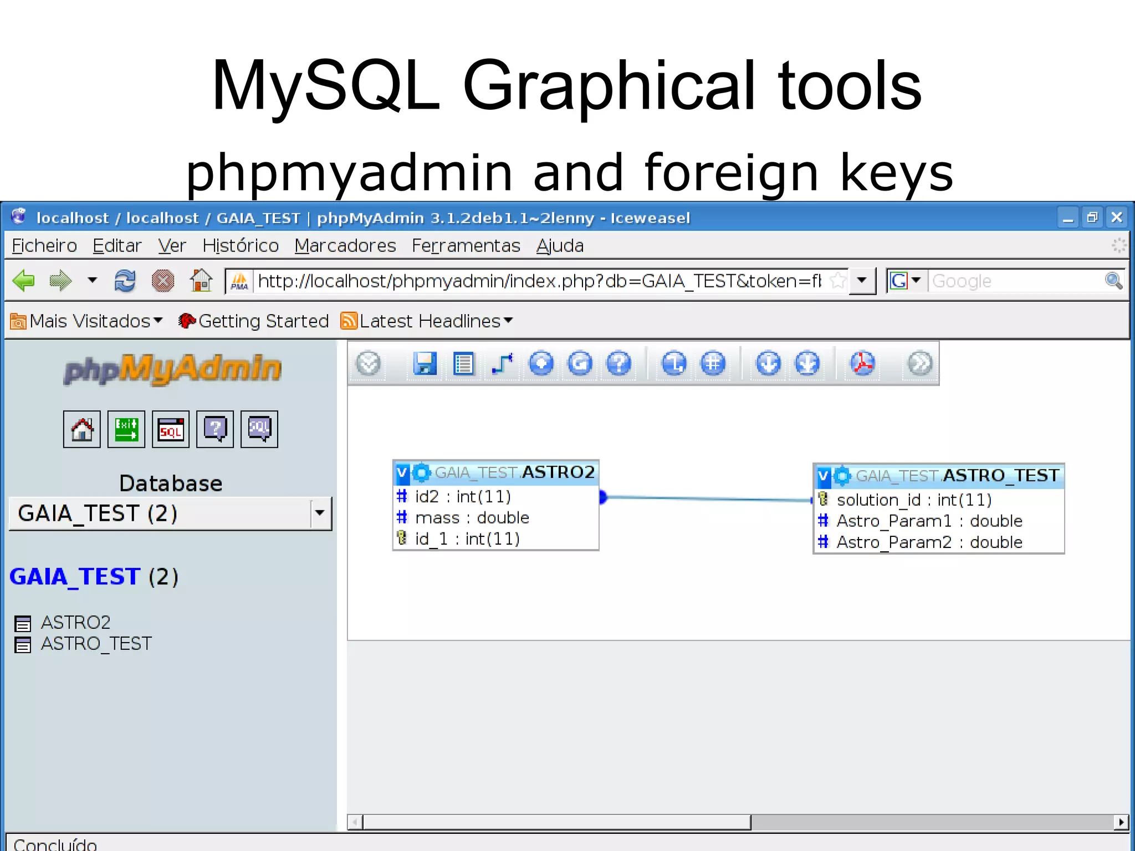Click the browser Forward arrow
1135x851 pixels.
pyautogui.click(x=60, y=281)
